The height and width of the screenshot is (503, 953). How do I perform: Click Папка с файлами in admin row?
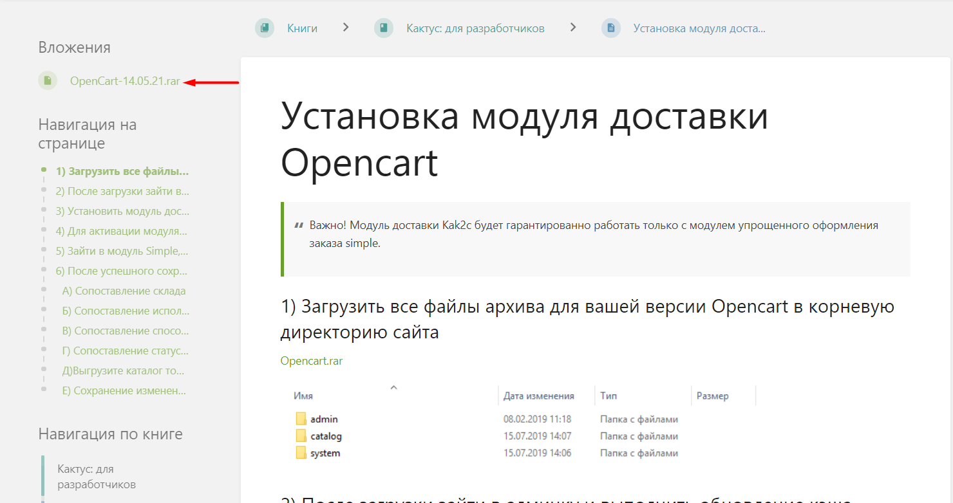(x=639, y=419)
